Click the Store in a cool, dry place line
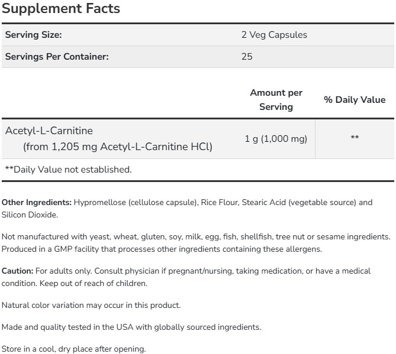396x354 pixels. click(x=73, y=349)
